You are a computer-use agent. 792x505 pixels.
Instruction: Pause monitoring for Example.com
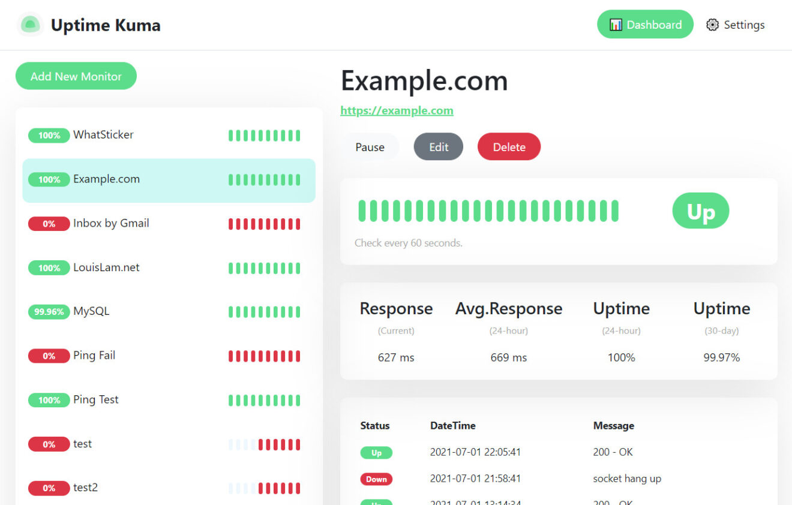(x=370, y=146)
